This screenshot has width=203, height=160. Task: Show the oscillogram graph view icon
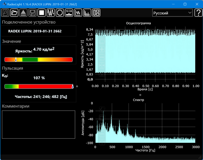(78, 13)
